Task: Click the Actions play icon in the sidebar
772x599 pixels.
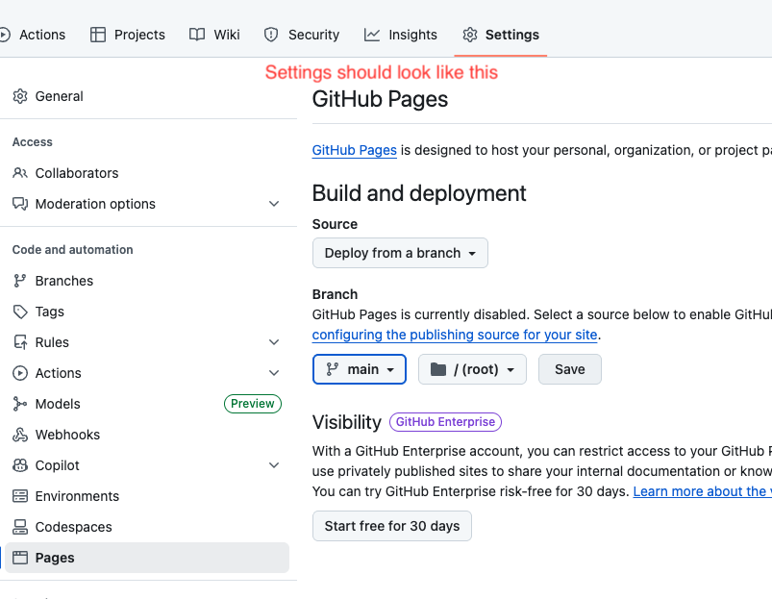Action: [20, 373]
